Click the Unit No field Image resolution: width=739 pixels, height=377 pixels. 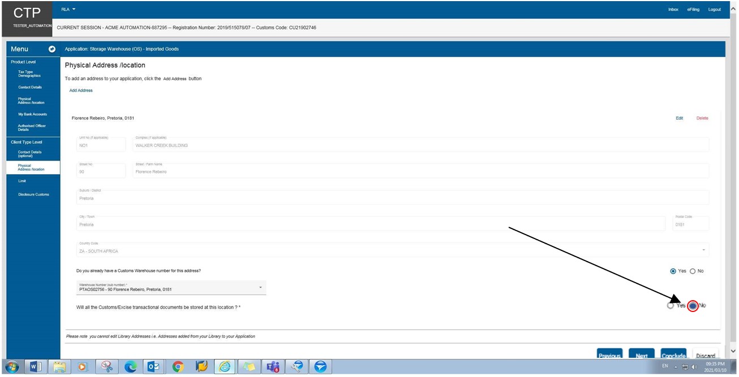(100, 144)
